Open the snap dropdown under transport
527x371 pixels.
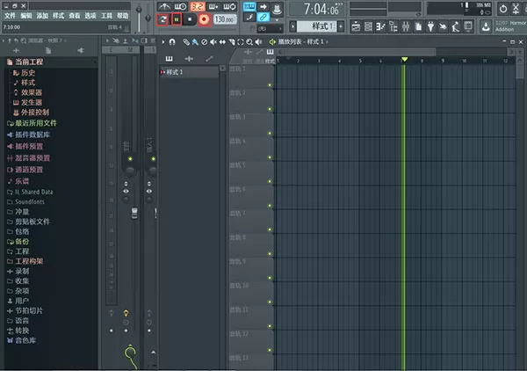point(270,29)
